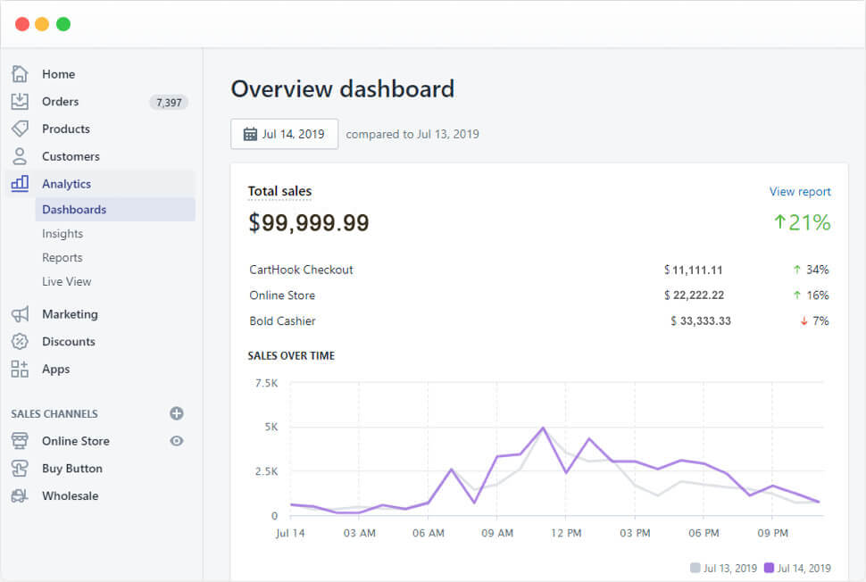Open Customers in the sidebar
Viewport: 866px width, 582px height.
click(x=71, y=157)
